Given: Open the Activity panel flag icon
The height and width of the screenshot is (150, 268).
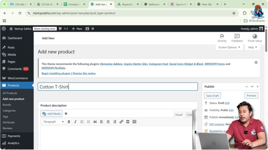Looking at the screenshot, I should coord(222,36).
